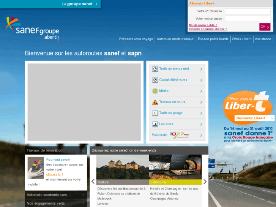Viewport: 276px width, 207px height.
Task: Click Point trafic link text
Action: pyautogui.click(x=159, y=135)
